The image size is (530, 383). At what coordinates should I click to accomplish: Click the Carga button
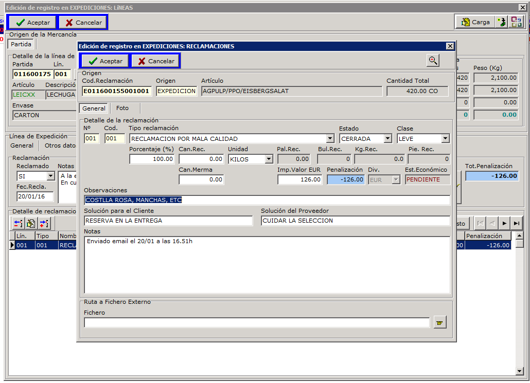475,22
